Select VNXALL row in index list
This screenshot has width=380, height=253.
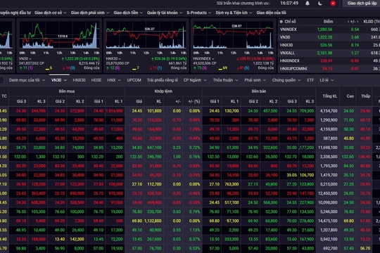pos(329,53)
